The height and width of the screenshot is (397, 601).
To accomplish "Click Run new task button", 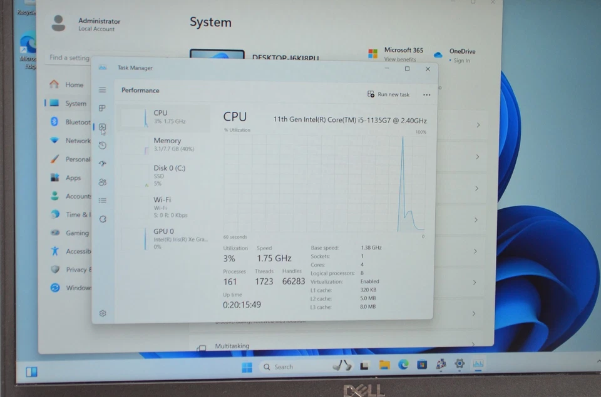I will point(388,94).
